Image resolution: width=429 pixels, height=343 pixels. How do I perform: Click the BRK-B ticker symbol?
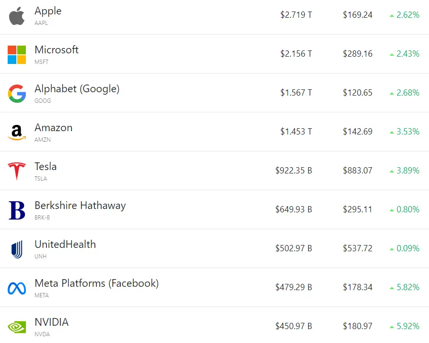pos(42,218)
